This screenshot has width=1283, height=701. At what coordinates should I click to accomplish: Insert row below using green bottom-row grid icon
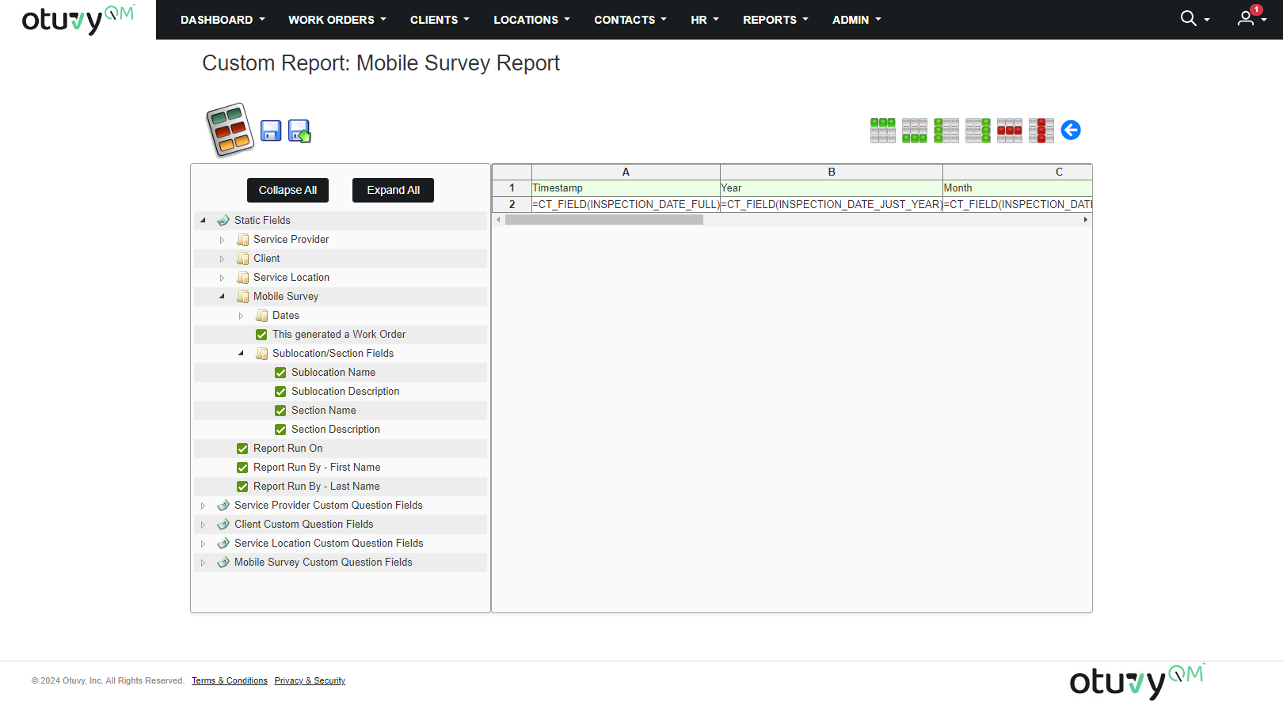(x=915, y=131)
